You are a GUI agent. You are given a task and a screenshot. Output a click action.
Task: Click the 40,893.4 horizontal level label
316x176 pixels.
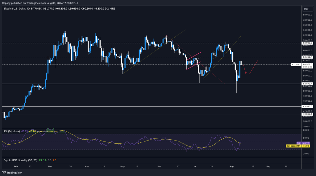tap(308, 114)
